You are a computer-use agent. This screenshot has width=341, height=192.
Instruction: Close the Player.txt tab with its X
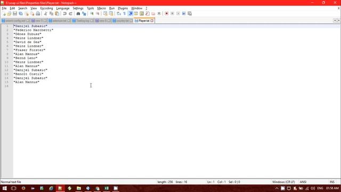click(x=152, y=21)
